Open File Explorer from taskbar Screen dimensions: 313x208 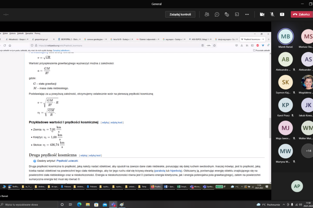(88, 205)
